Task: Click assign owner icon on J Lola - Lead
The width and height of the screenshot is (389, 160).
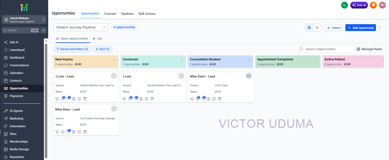Action: tap(114, 76)
